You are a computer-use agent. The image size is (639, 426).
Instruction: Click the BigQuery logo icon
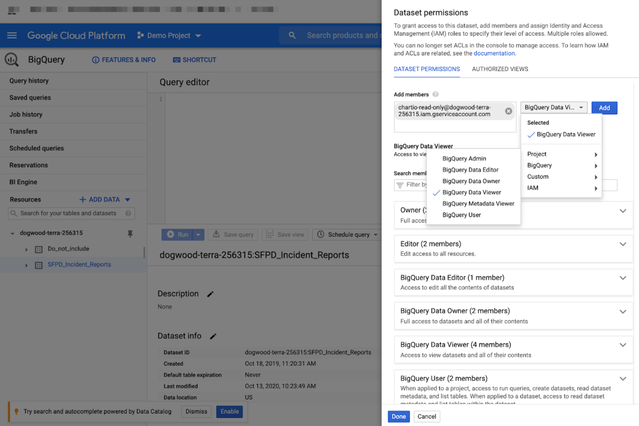[x=12, y=60]
